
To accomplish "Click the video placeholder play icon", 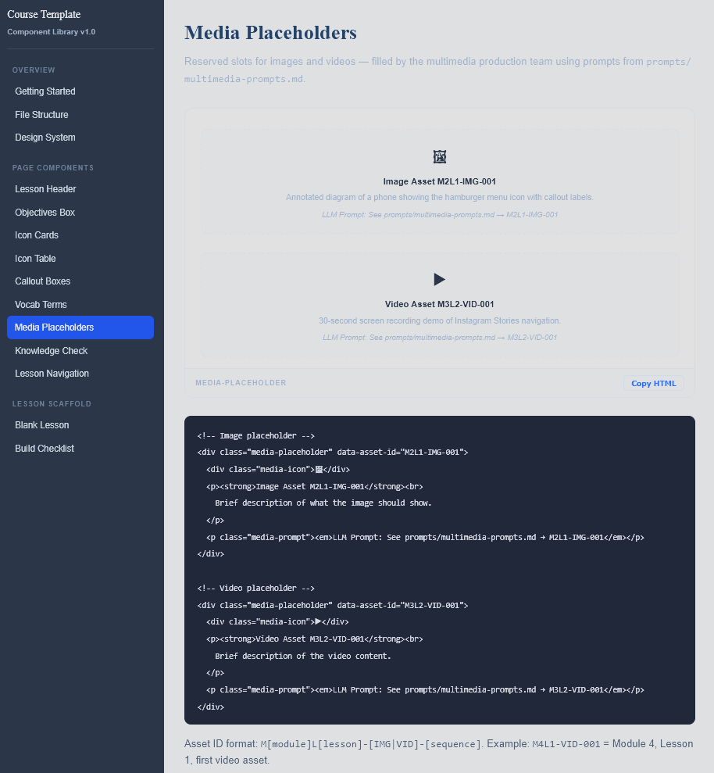I will click(439, 279).
